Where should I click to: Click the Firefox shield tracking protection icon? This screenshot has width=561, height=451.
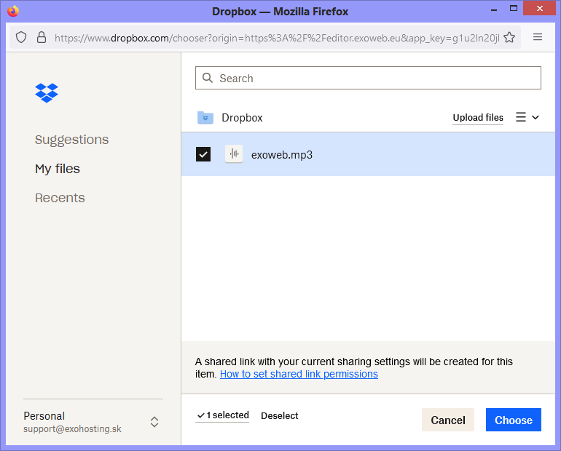[21, 37]
